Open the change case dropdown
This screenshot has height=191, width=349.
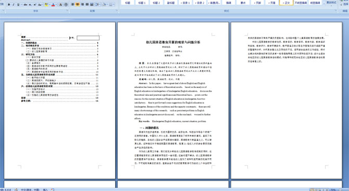click(40, 5)
